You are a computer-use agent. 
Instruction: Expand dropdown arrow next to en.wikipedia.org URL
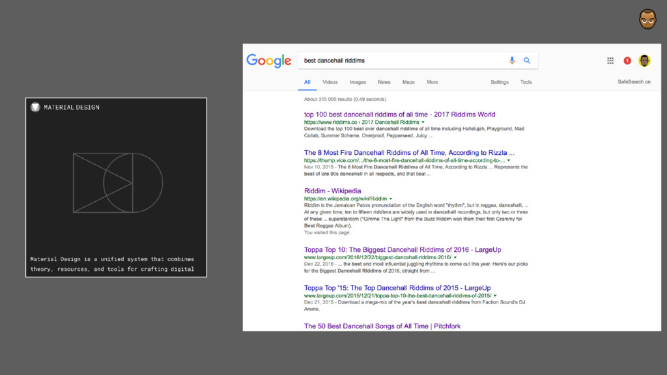pos(391,199)
